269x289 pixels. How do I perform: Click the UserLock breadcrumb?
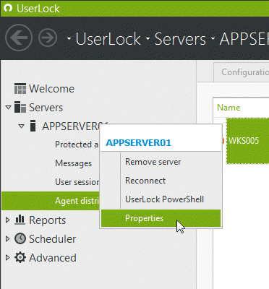(108, 39)
